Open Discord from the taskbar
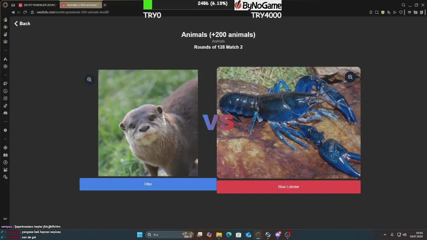The width and height of the screenshot is (427, 240). pyautogui.click(x=278, y=235)
